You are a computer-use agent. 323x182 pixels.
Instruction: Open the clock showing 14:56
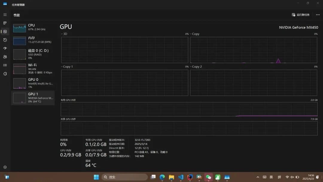[x=308, y=177]
